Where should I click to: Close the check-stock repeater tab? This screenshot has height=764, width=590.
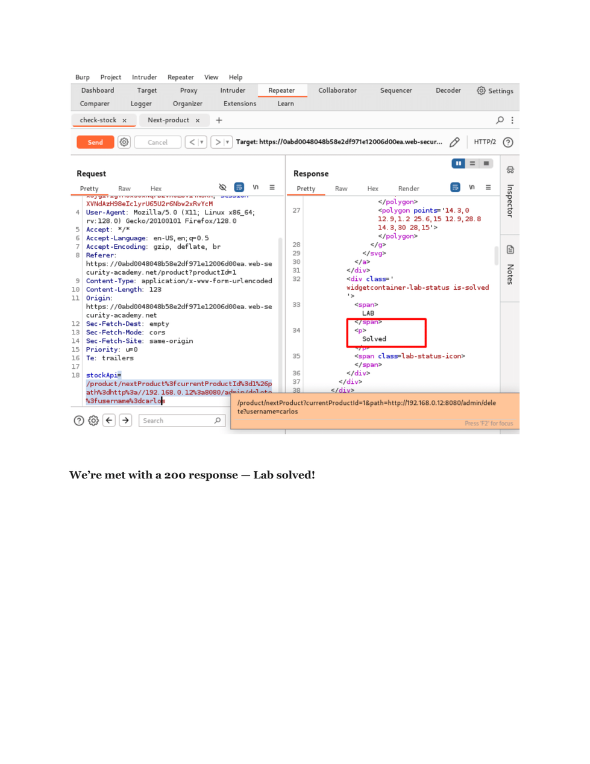[x=125, y=121]
